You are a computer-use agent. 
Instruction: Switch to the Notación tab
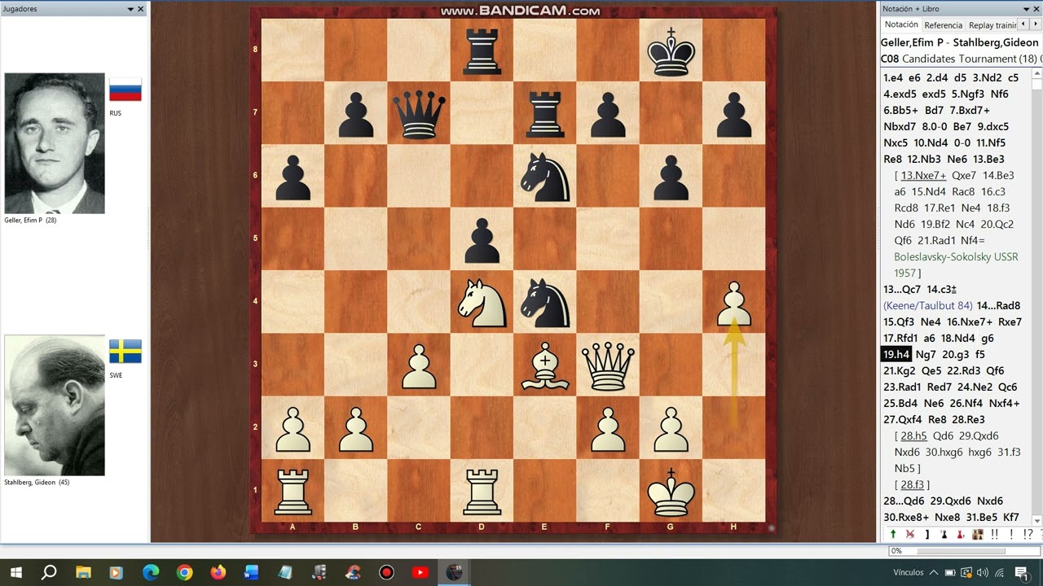pyautogui.click(x=901, y=25)
